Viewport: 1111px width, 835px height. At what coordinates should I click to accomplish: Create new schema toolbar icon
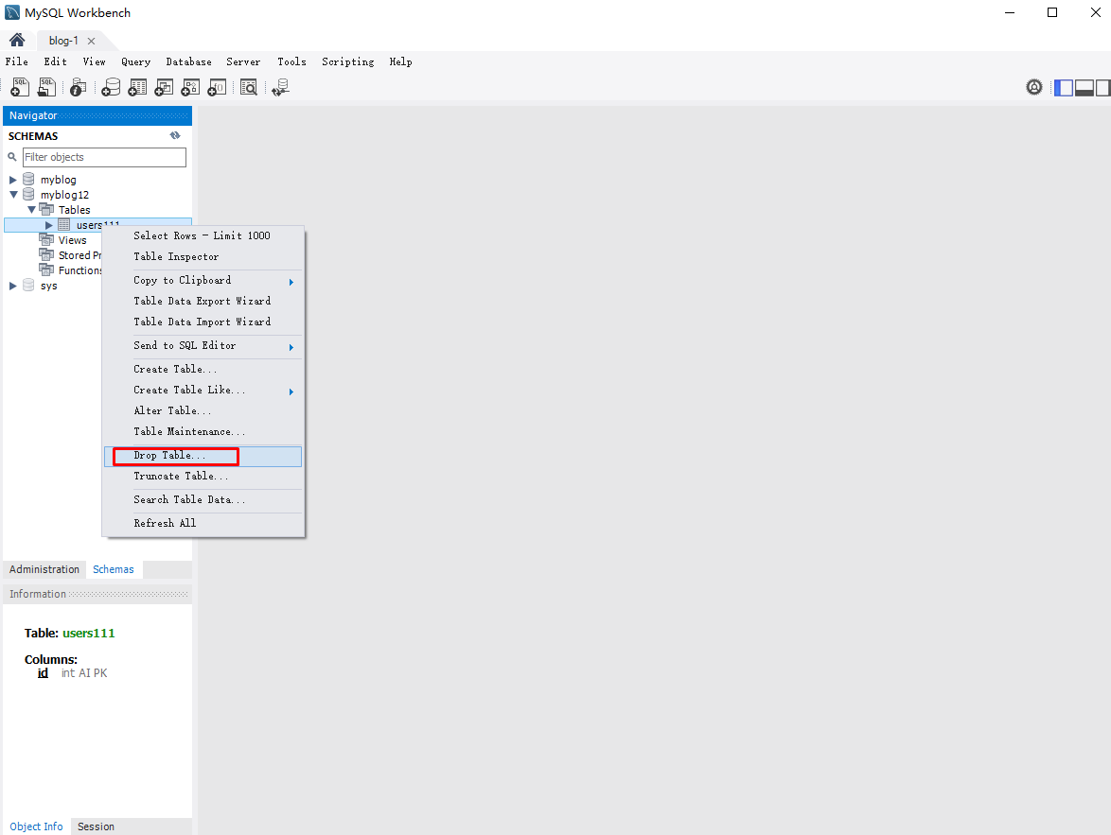coord(111,87)
